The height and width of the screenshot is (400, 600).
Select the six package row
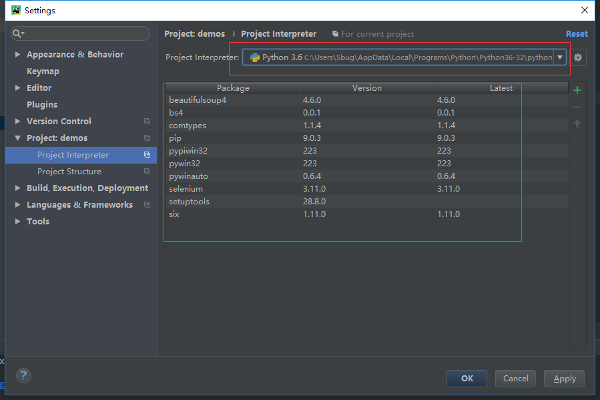coord(367,214)
